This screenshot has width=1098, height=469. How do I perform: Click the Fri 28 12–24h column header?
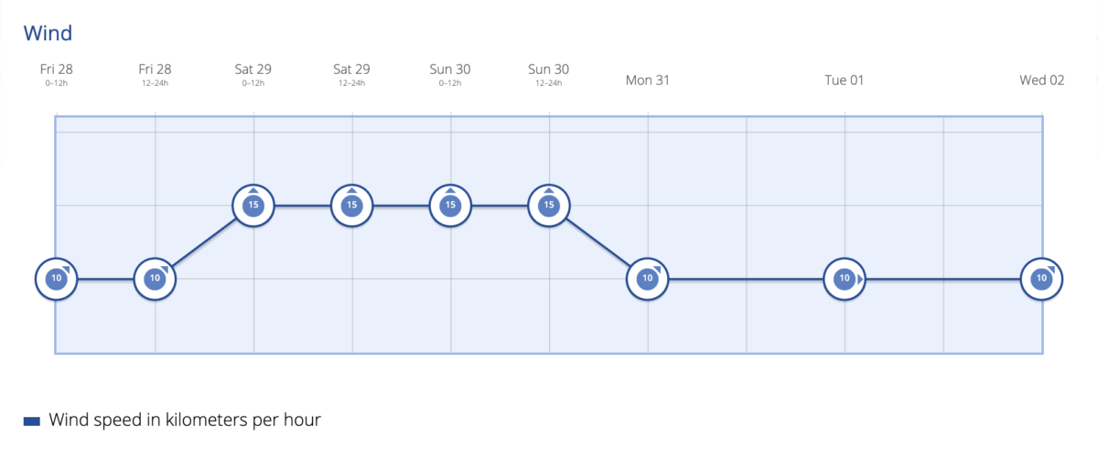pyautogui.click(x=155, y=75)
